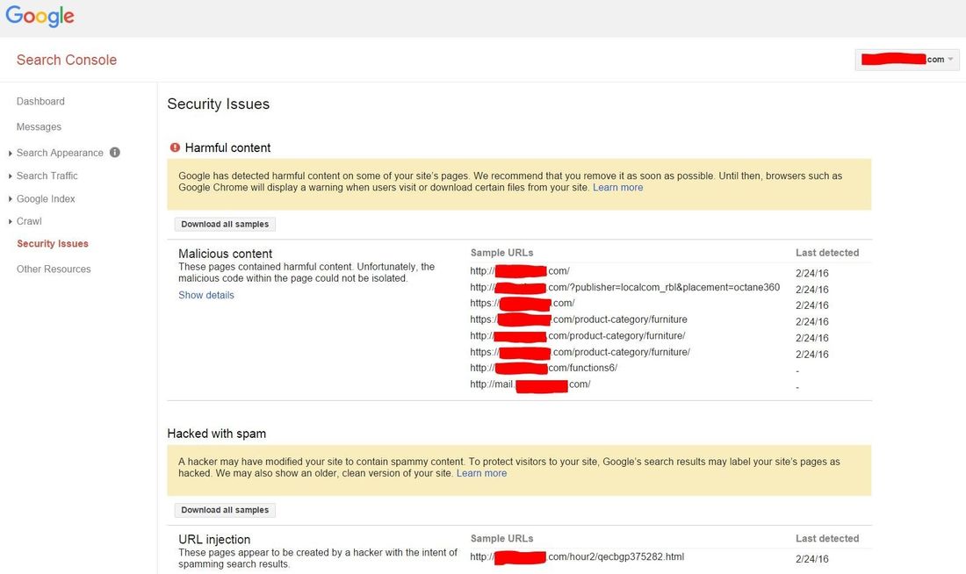
Task: Open the site property dropdown
Action: coord(907,59)
